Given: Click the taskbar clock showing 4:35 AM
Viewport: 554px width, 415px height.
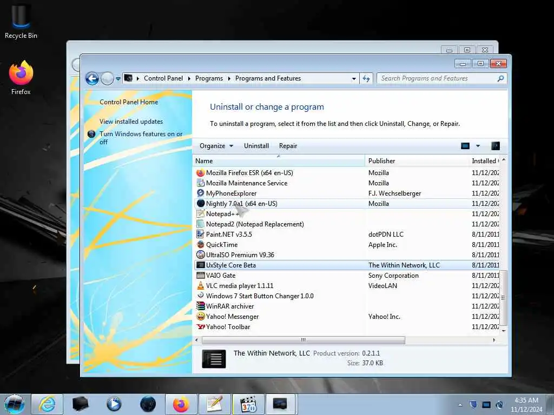Looking at the screenshot, I should (x=526, y=405).
